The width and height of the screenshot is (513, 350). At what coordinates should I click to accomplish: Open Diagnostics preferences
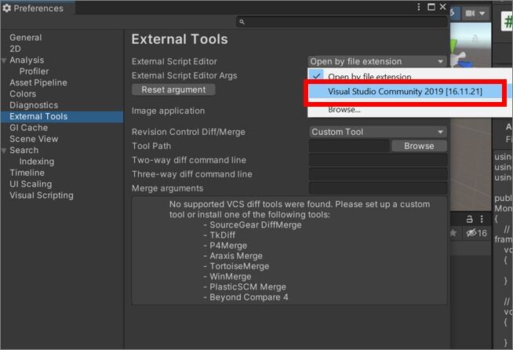pyautogui.click(x=34, y=105)
